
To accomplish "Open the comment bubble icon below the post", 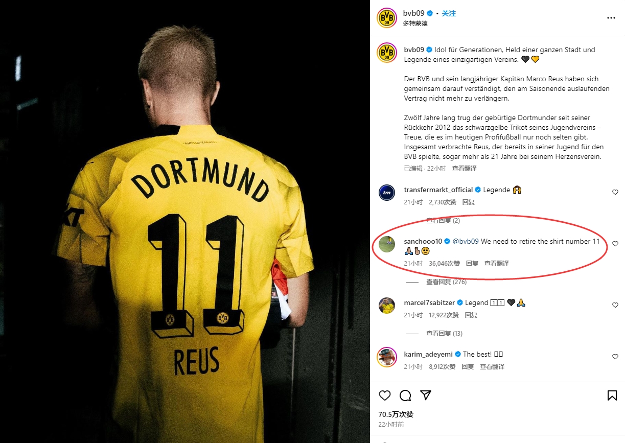I will pos(405,395).
